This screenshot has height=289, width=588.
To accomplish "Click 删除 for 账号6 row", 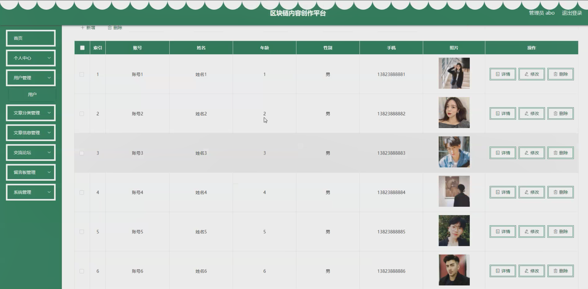I will (560, 271).
